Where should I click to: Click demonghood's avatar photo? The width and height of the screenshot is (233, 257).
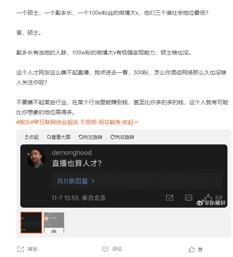coord(36,158)
